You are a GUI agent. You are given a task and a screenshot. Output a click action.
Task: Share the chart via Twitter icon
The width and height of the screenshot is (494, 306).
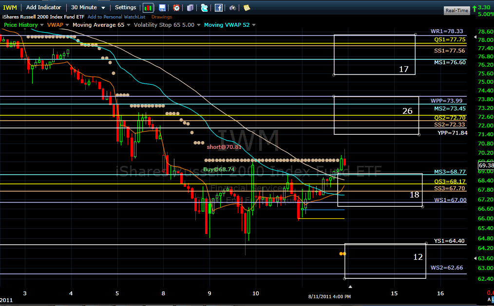pyautogui.click(x=205, y=8)
